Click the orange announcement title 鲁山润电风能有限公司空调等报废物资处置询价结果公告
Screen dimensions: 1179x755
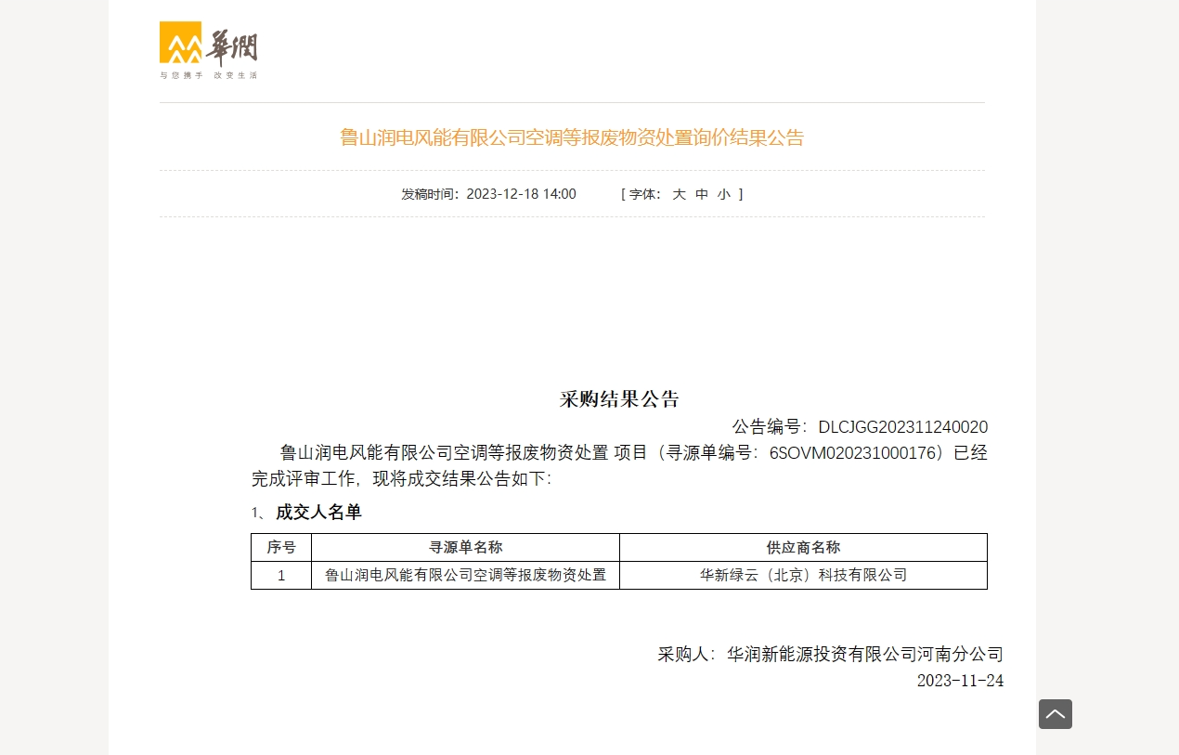click(x=572, y=137)
